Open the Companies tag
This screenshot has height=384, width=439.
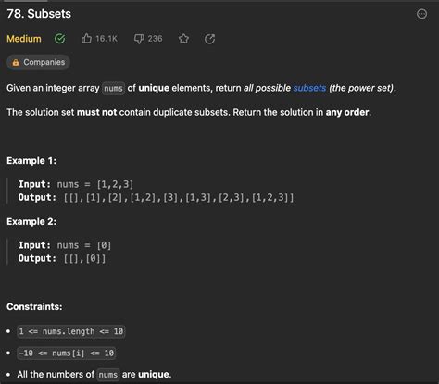click(x=38, y=62)
